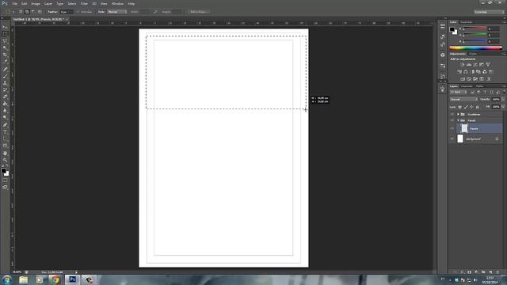Swap width and height icon in options bar
This screenshot has width=507, height=285.
click(x=155, y=12)
